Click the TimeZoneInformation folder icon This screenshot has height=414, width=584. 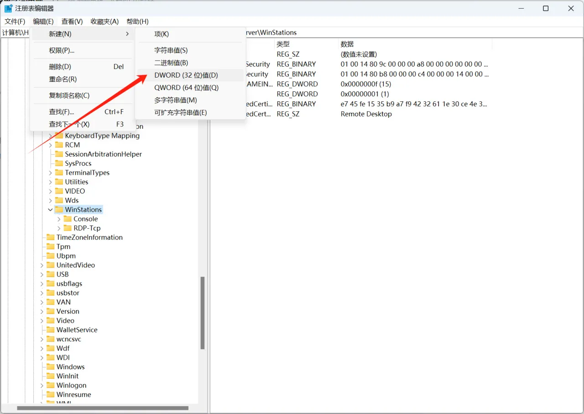coord(50,237)
